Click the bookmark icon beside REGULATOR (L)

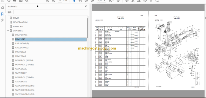click(x=13, y=48)
